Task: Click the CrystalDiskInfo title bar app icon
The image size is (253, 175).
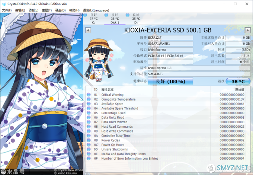Action: pos(4,4)
